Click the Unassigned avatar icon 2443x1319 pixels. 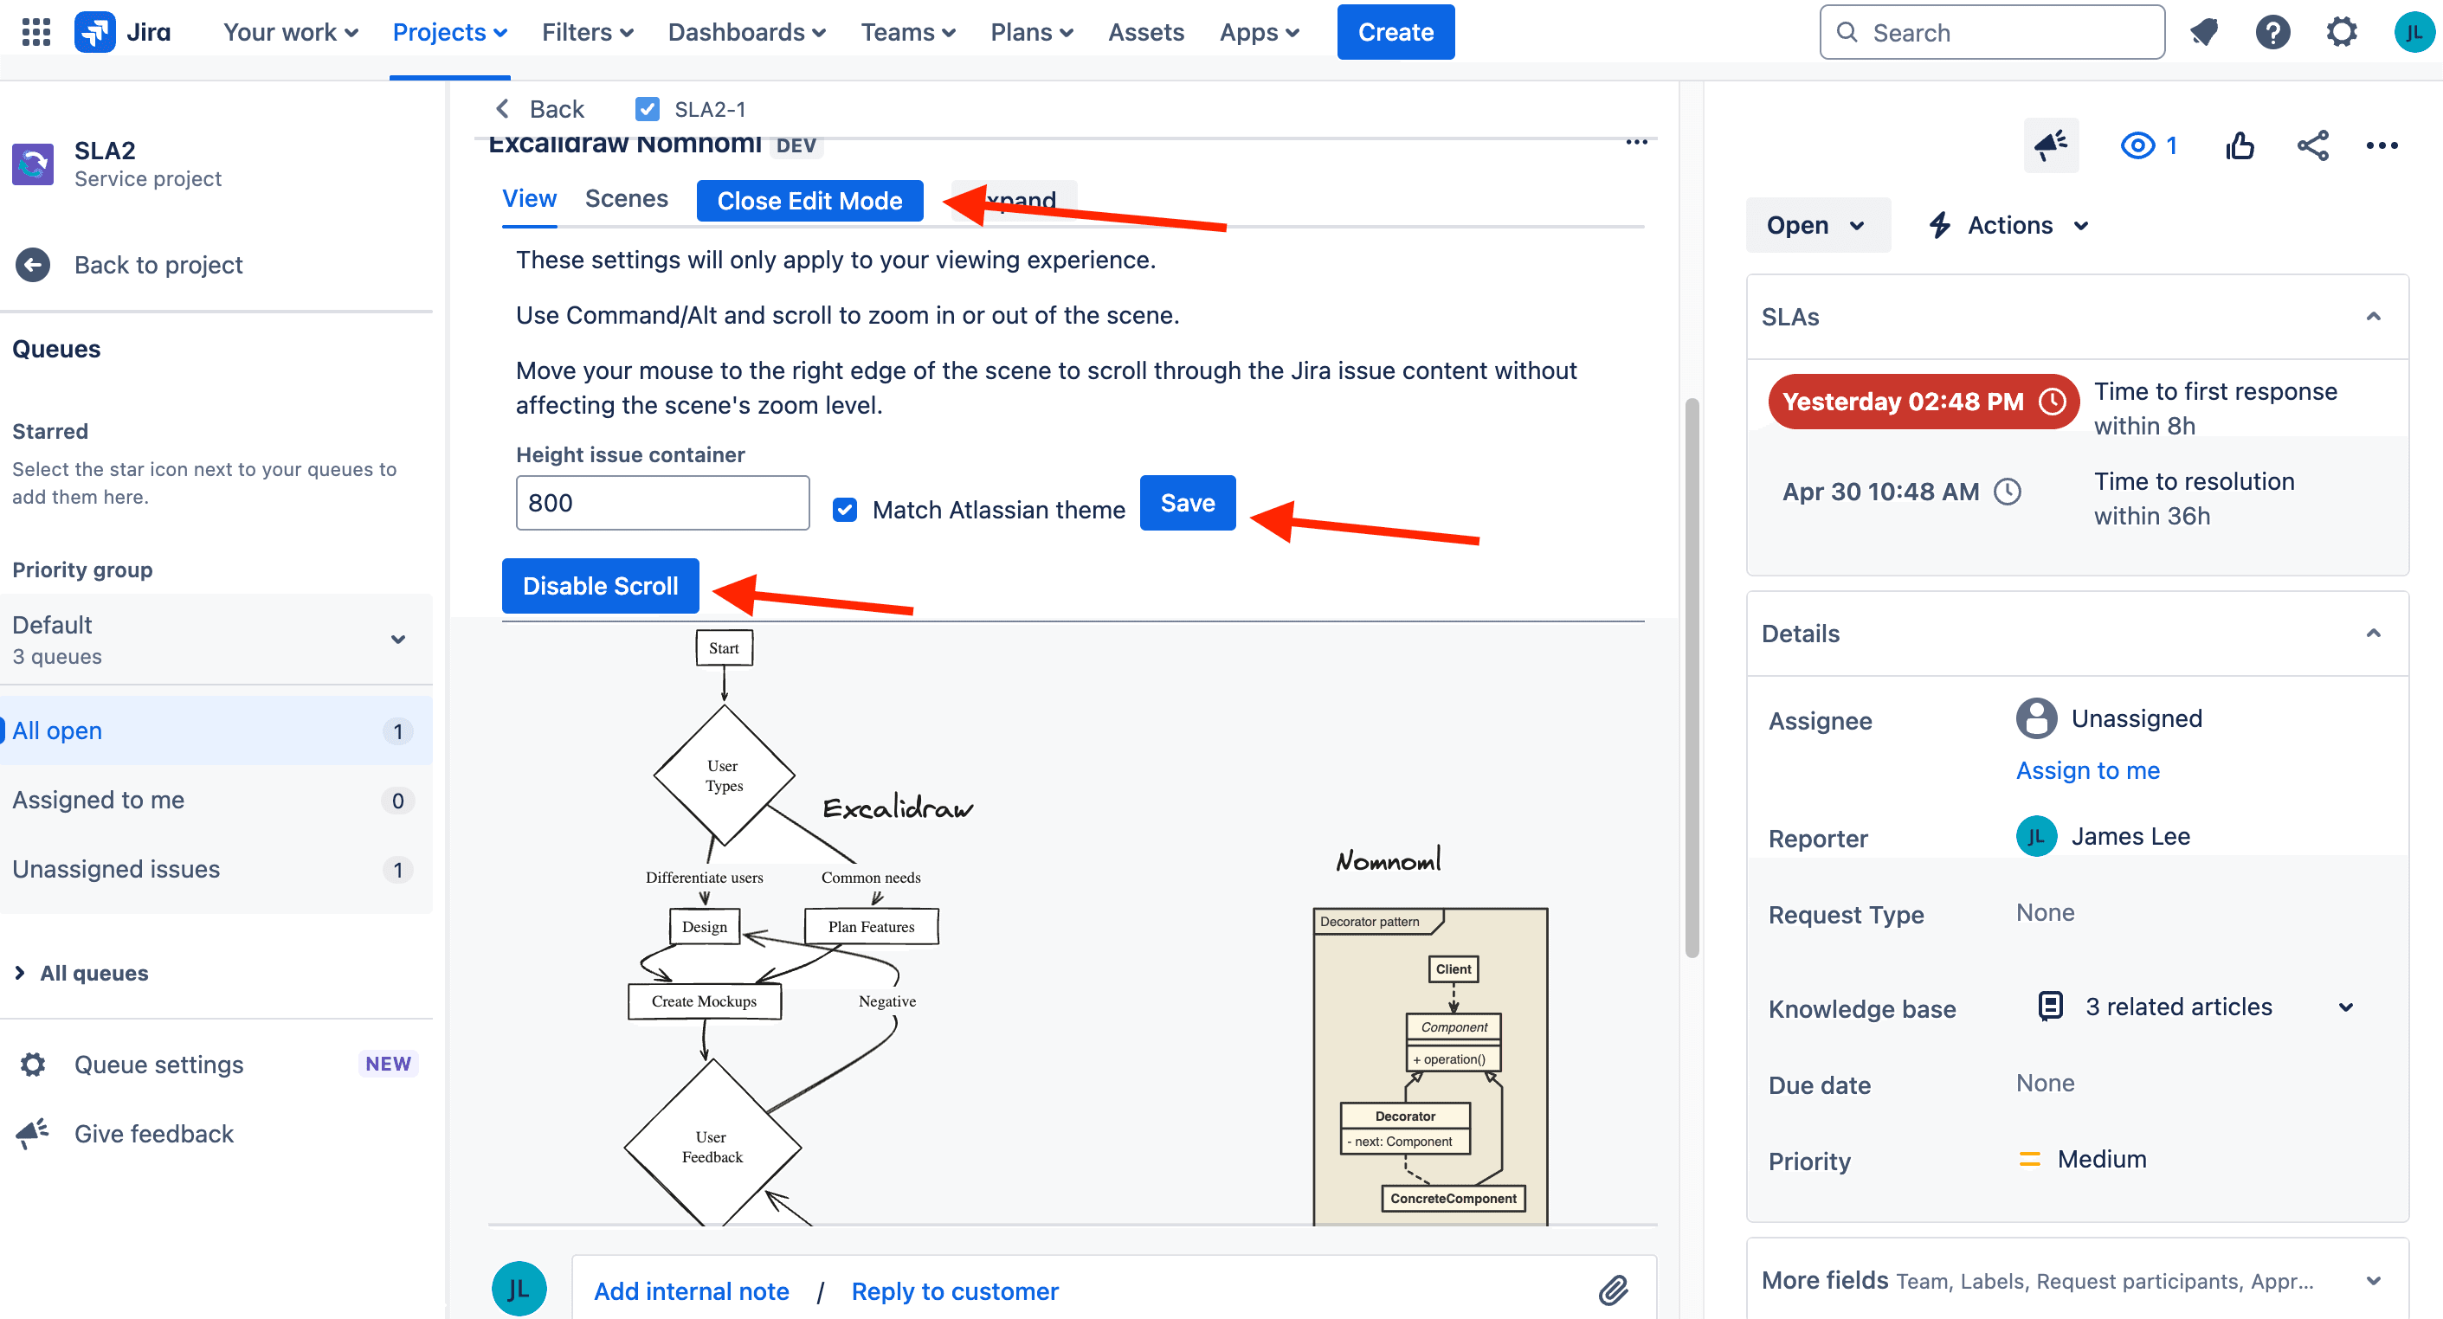[x=2036, y=717]
